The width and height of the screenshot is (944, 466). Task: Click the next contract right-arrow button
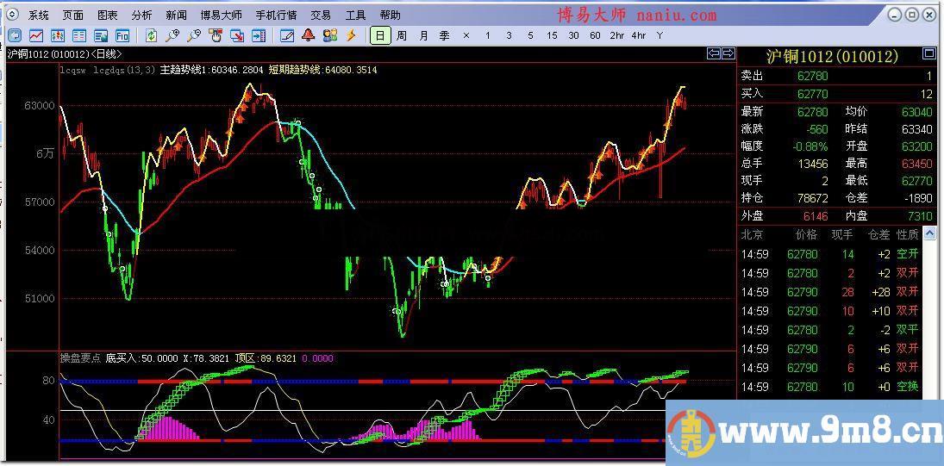coord(728,53)
